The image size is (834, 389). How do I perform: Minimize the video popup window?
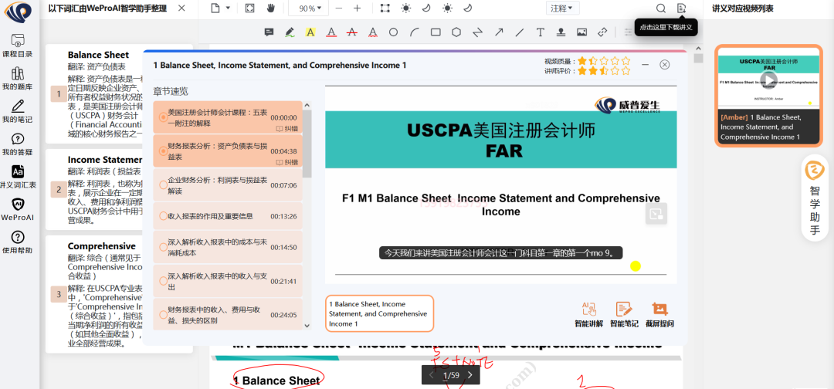click(645, 64)
